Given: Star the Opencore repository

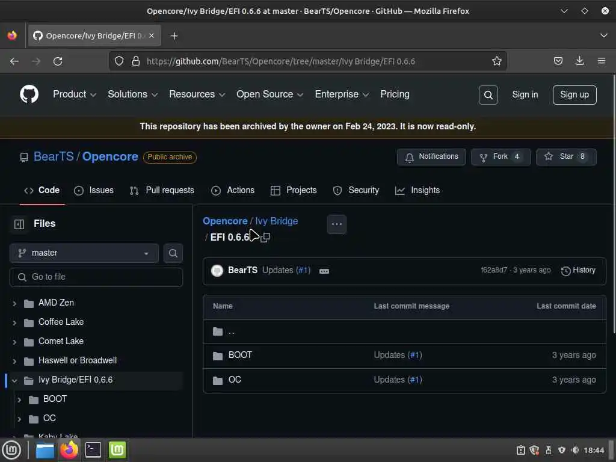Looking at the screenshot, I should pos(566,157).
